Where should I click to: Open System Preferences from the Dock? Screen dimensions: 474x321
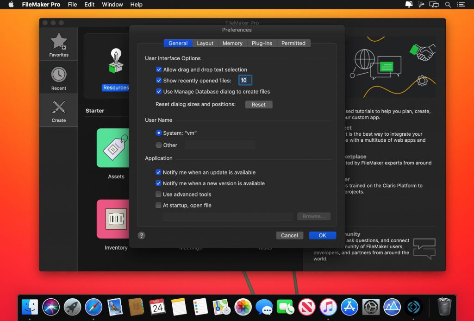point(370,306)
